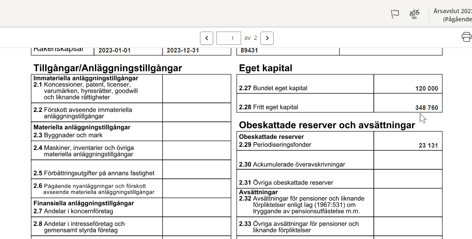Click the page number input field
This screenshot has width=472, height=239.
229,38
